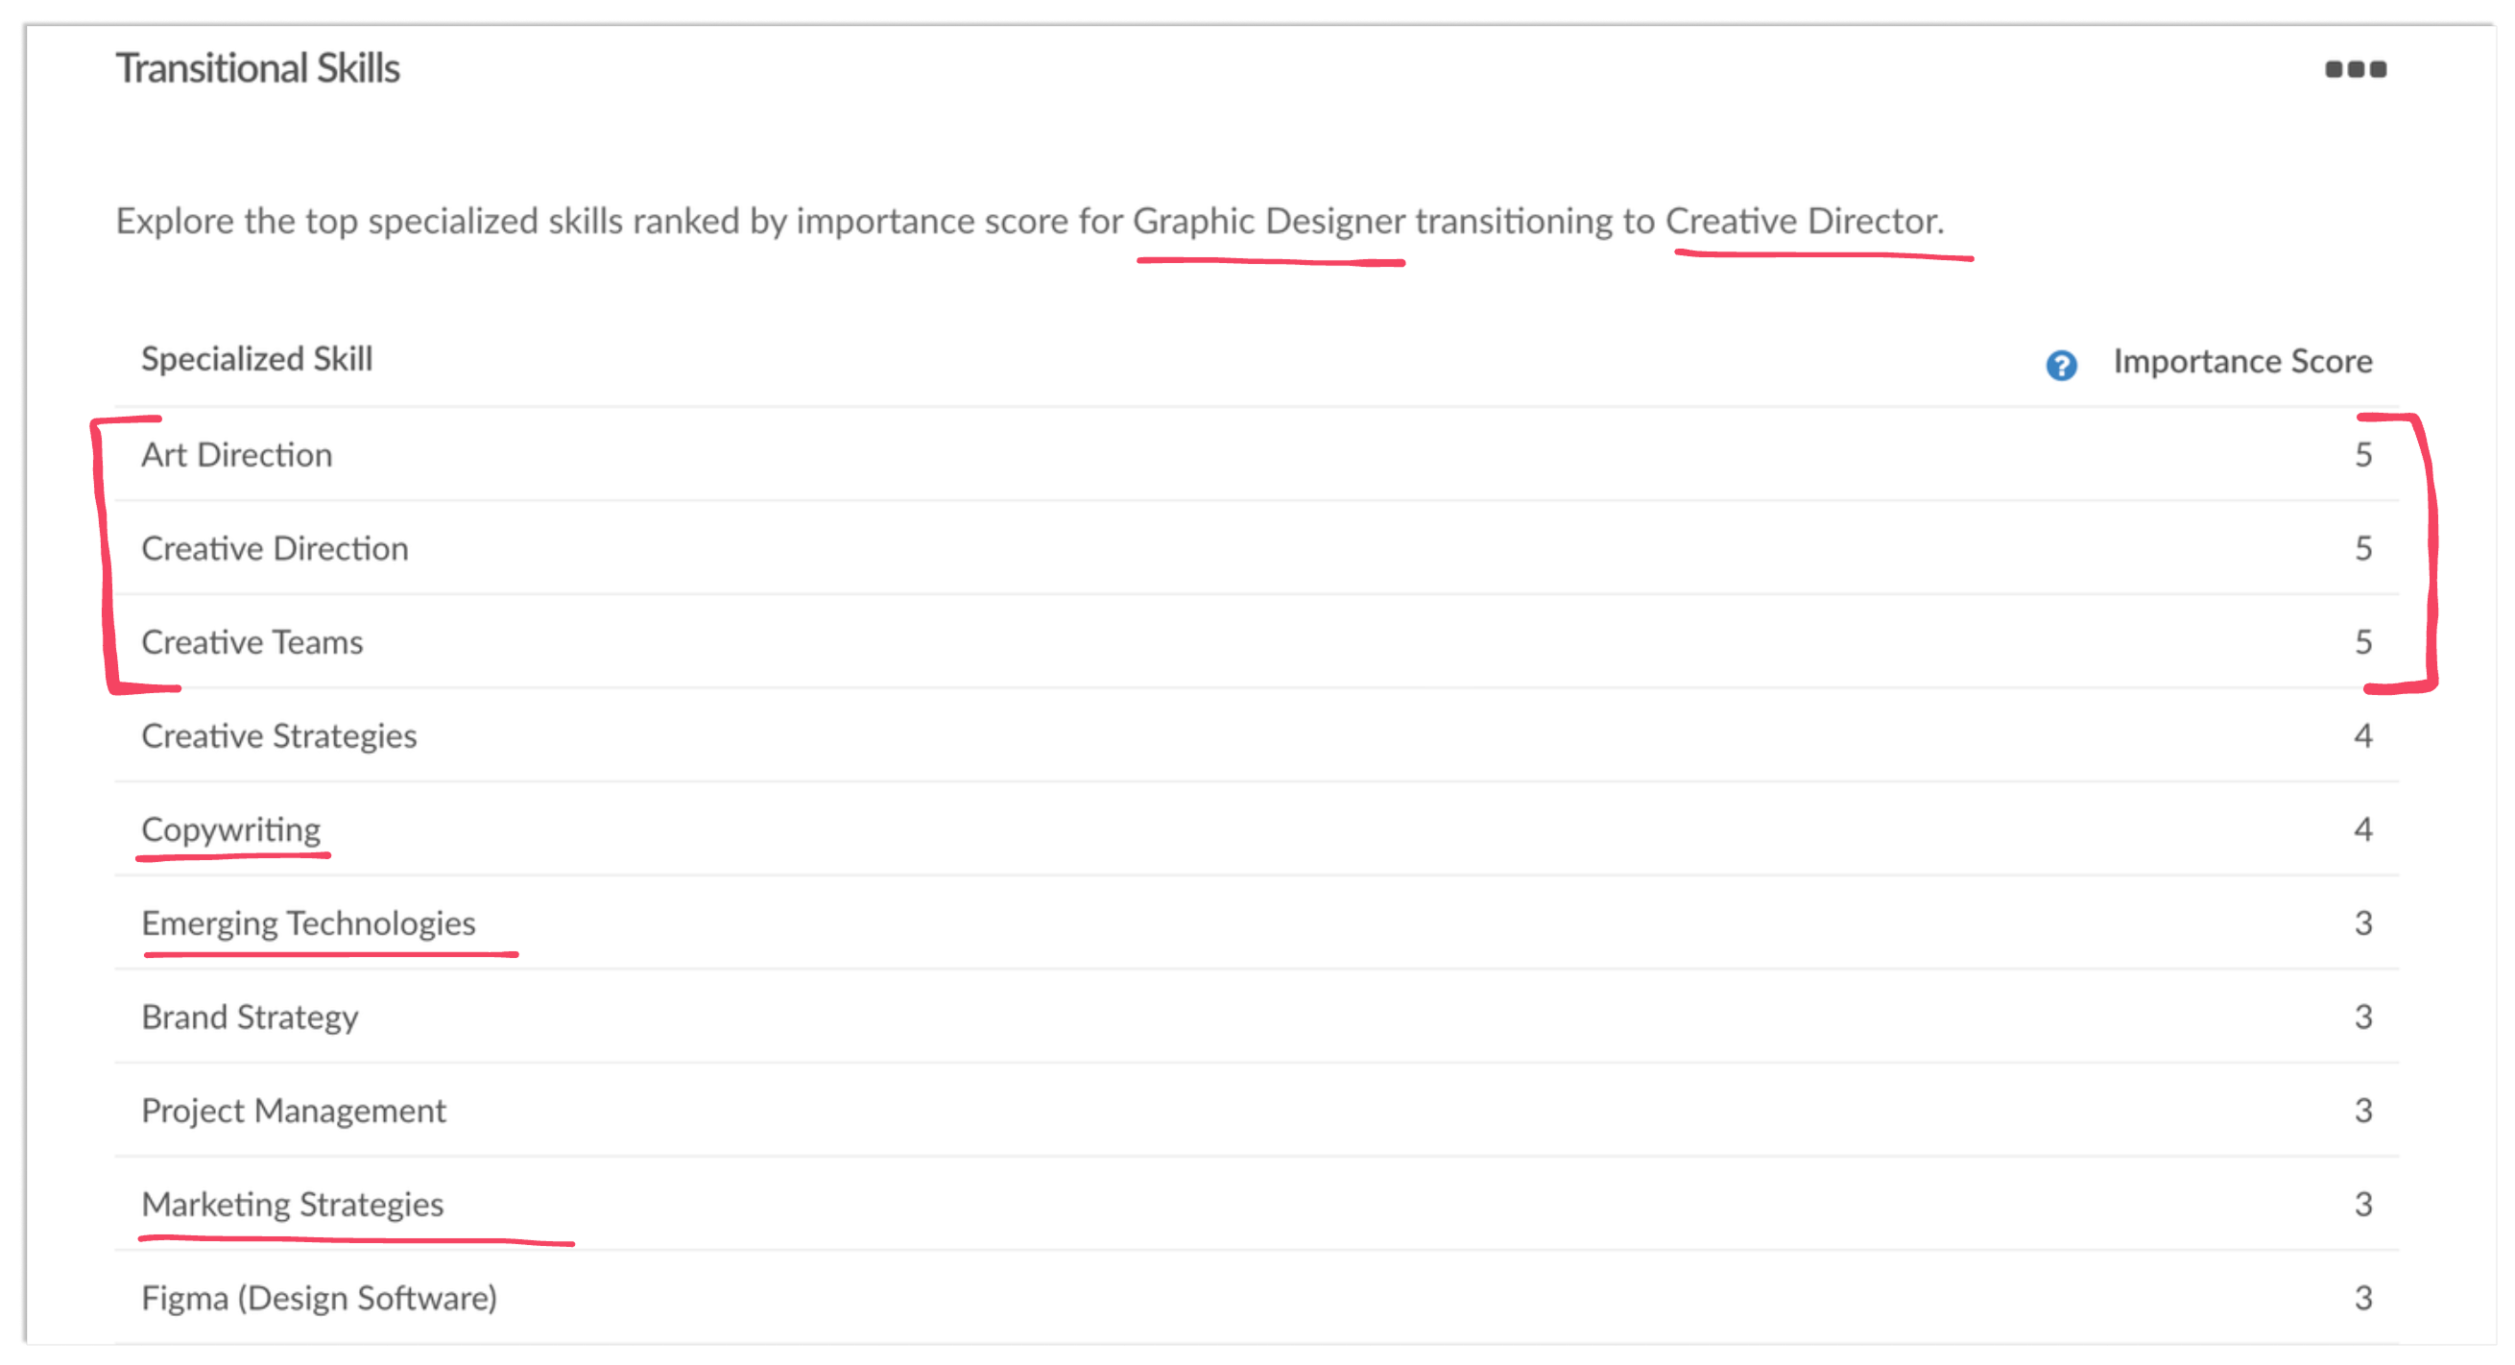2515x1365 pixels.
Task: Open the three-dot options menu
Action: pos(2355,69)
